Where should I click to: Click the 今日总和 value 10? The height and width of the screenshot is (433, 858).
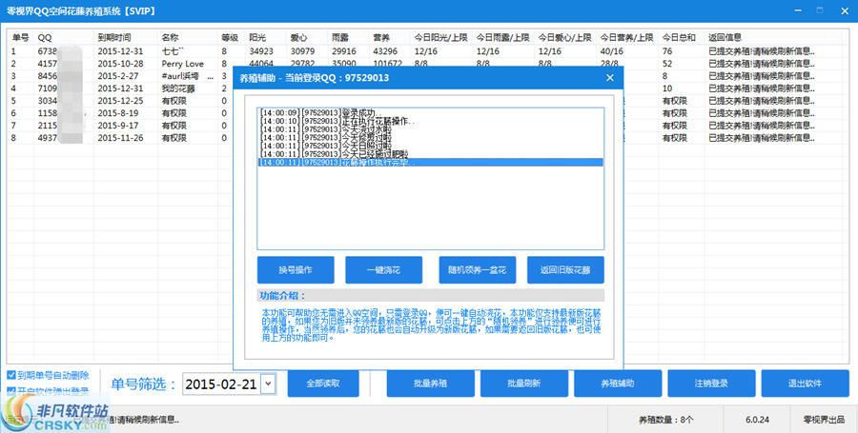click(x=667, y=89)
